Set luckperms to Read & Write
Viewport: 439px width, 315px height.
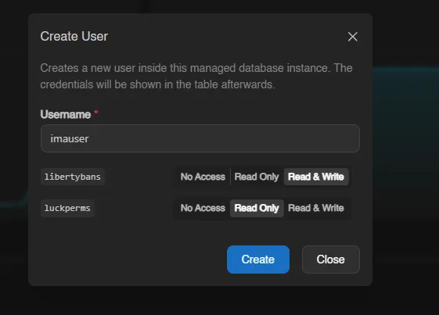click(x=316, y=208)
